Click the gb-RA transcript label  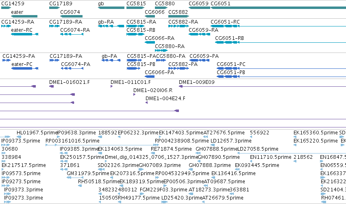click(x=106, y=22)
